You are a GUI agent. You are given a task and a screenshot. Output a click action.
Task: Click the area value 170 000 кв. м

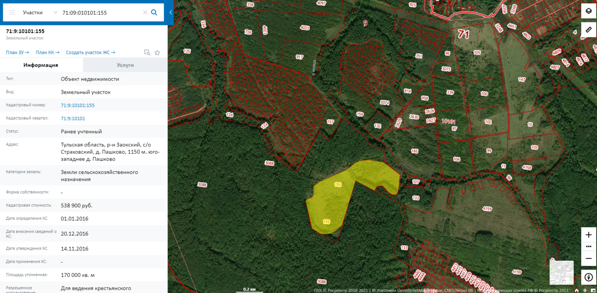[77, 275]
